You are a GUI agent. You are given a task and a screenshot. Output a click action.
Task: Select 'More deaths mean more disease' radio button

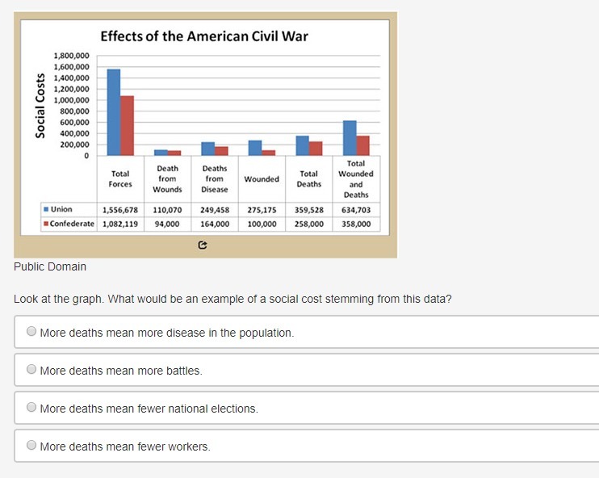point(31,332)
